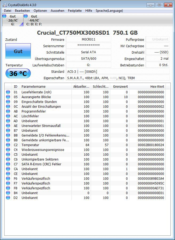Click the CrystalDiskInfo title bar icon
The width and height of the screenshot is (175, 240).
point(5,5)
